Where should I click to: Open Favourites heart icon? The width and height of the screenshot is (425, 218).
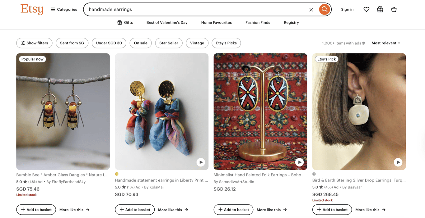point(366,10)
